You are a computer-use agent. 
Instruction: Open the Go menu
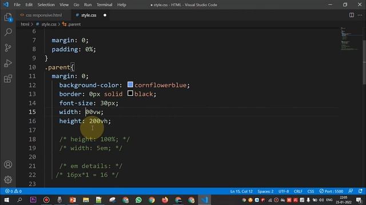tap(76, 5)
